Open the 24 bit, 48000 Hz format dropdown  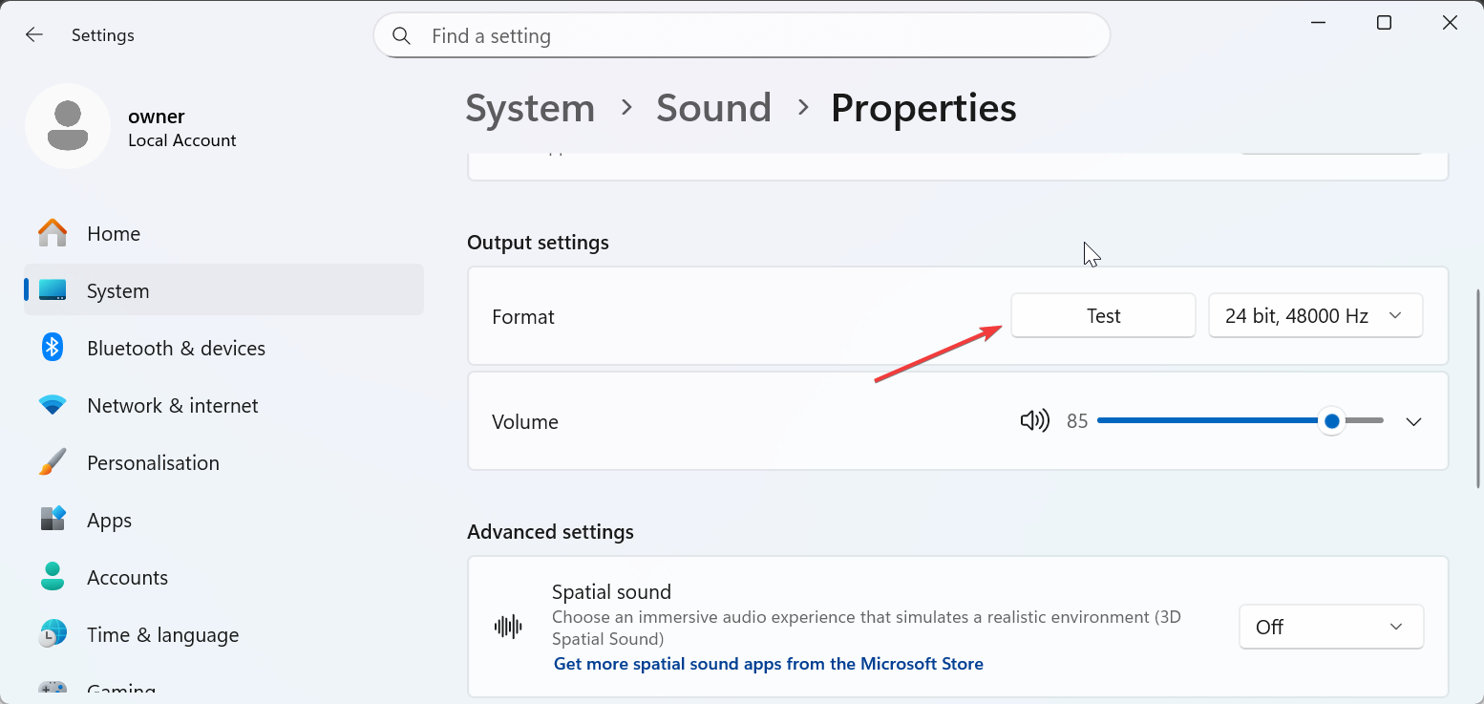(x=1315, y=316)
